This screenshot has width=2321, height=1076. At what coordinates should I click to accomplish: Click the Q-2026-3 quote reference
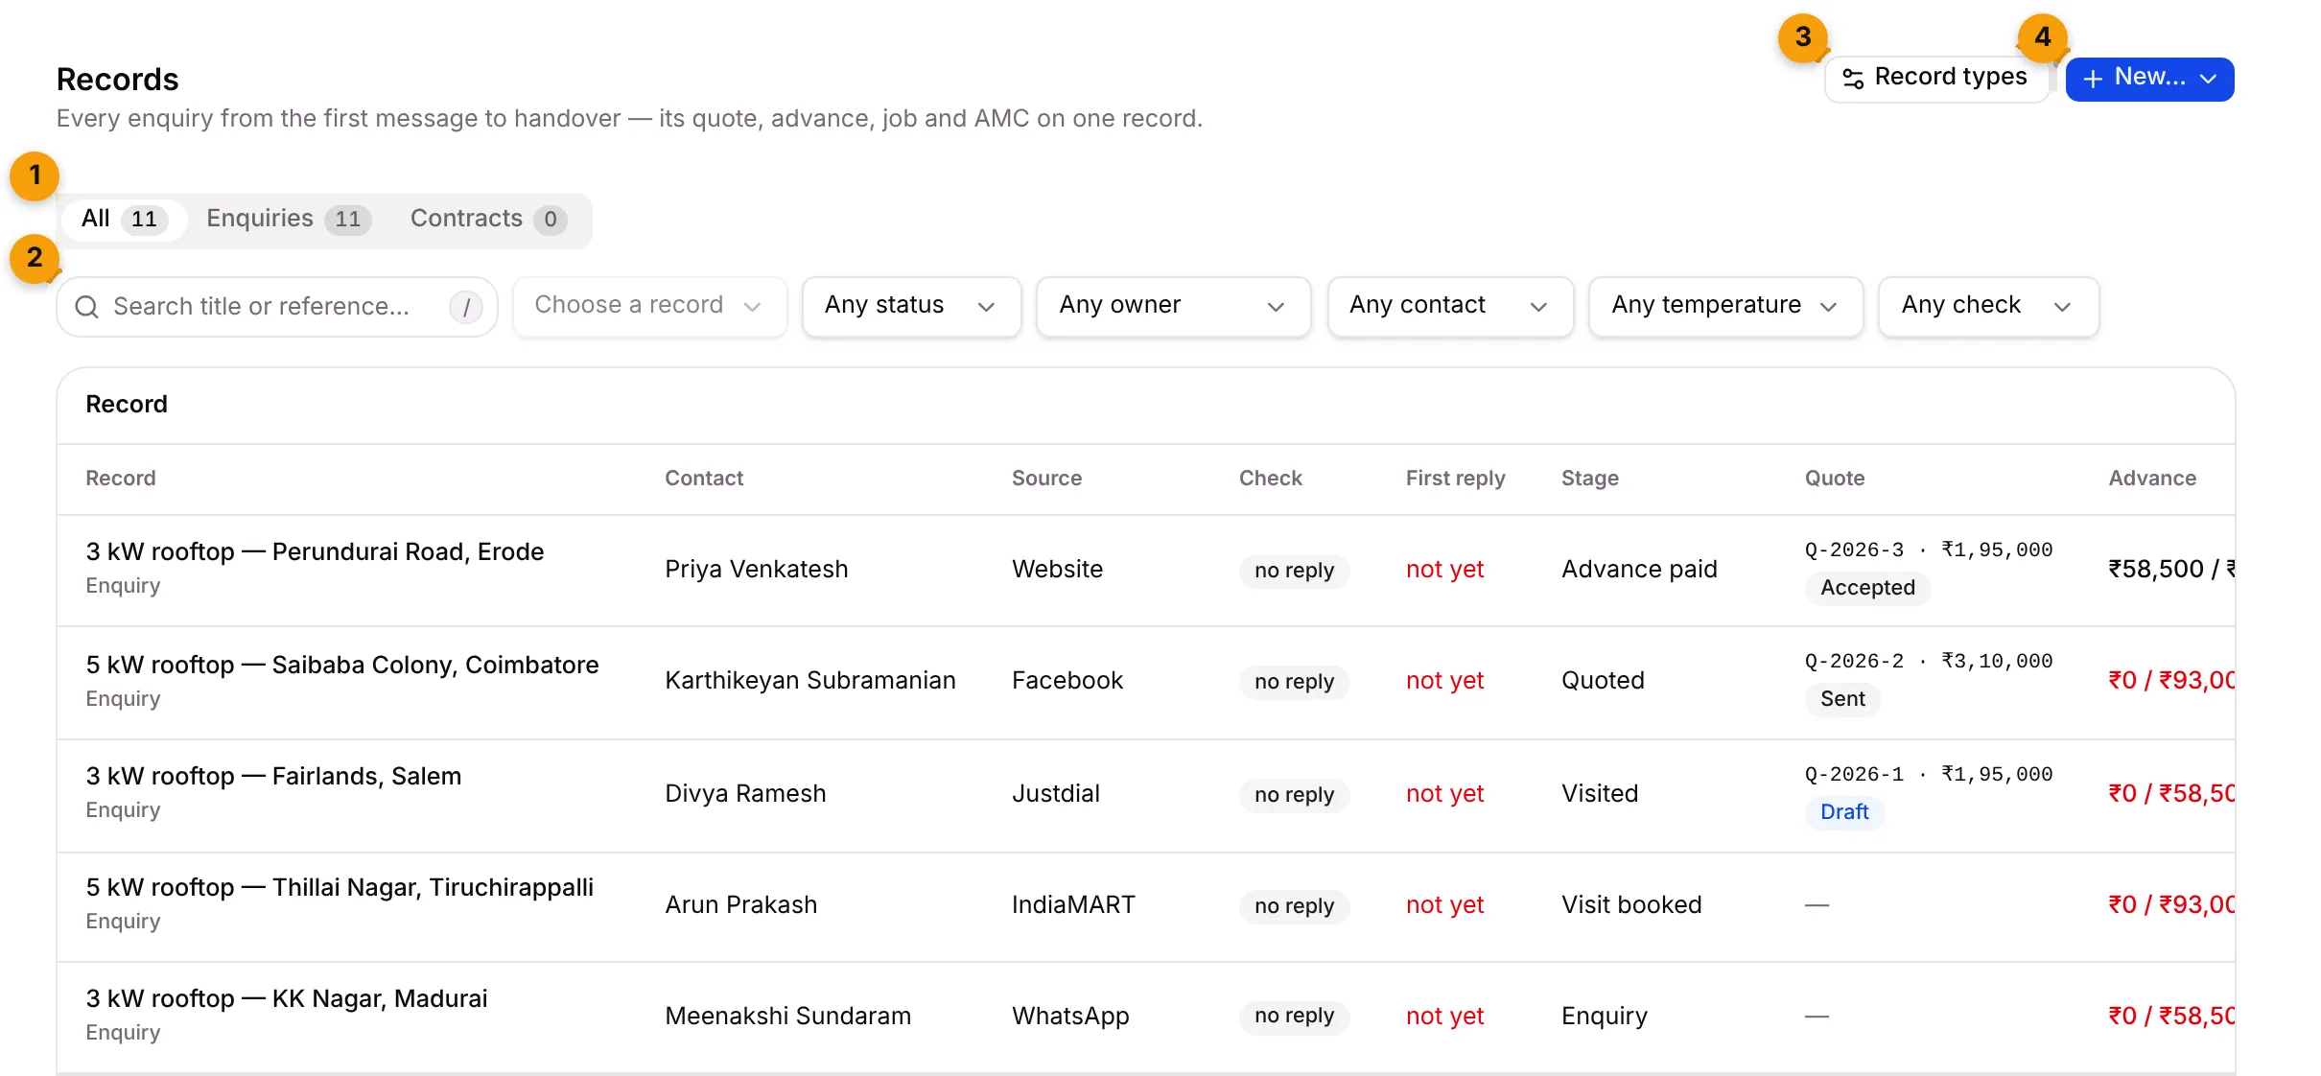[x=1854, y=550]
